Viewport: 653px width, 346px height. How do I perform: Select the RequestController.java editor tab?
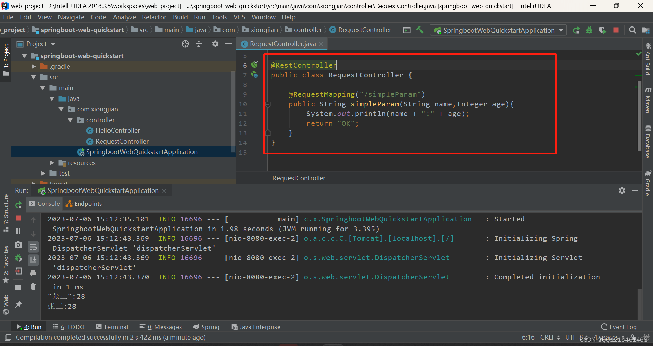tap(282, 44)
